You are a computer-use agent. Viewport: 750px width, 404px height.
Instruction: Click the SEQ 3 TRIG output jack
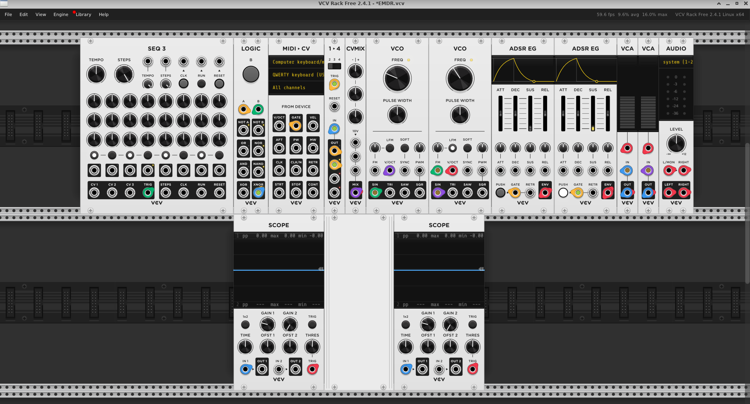pos(148,192)
